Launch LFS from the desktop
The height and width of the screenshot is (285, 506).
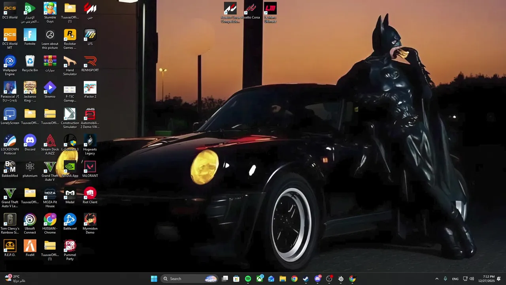[x=90, y=37]
